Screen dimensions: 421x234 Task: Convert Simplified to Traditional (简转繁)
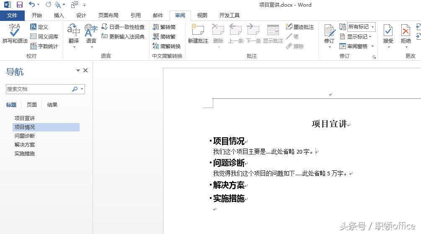[164, 36]
